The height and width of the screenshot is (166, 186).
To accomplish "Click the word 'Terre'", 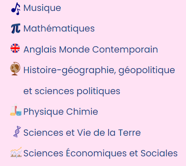I will click(129, 133).
